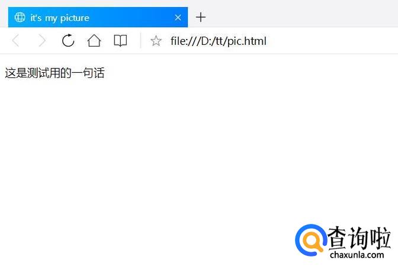Click the browser back arrow
This screenshot has width=398, height=273.
[x=16, y=41]
